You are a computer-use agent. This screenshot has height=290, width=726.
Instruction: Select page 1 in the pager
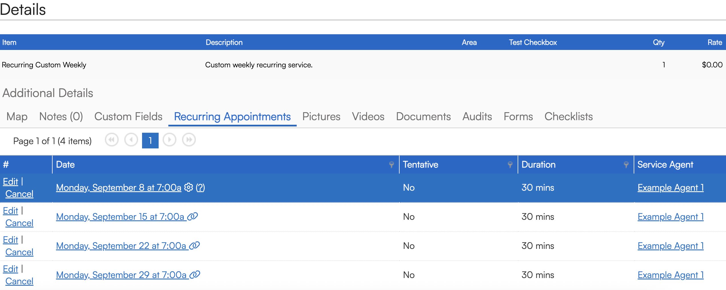point(150,140)
